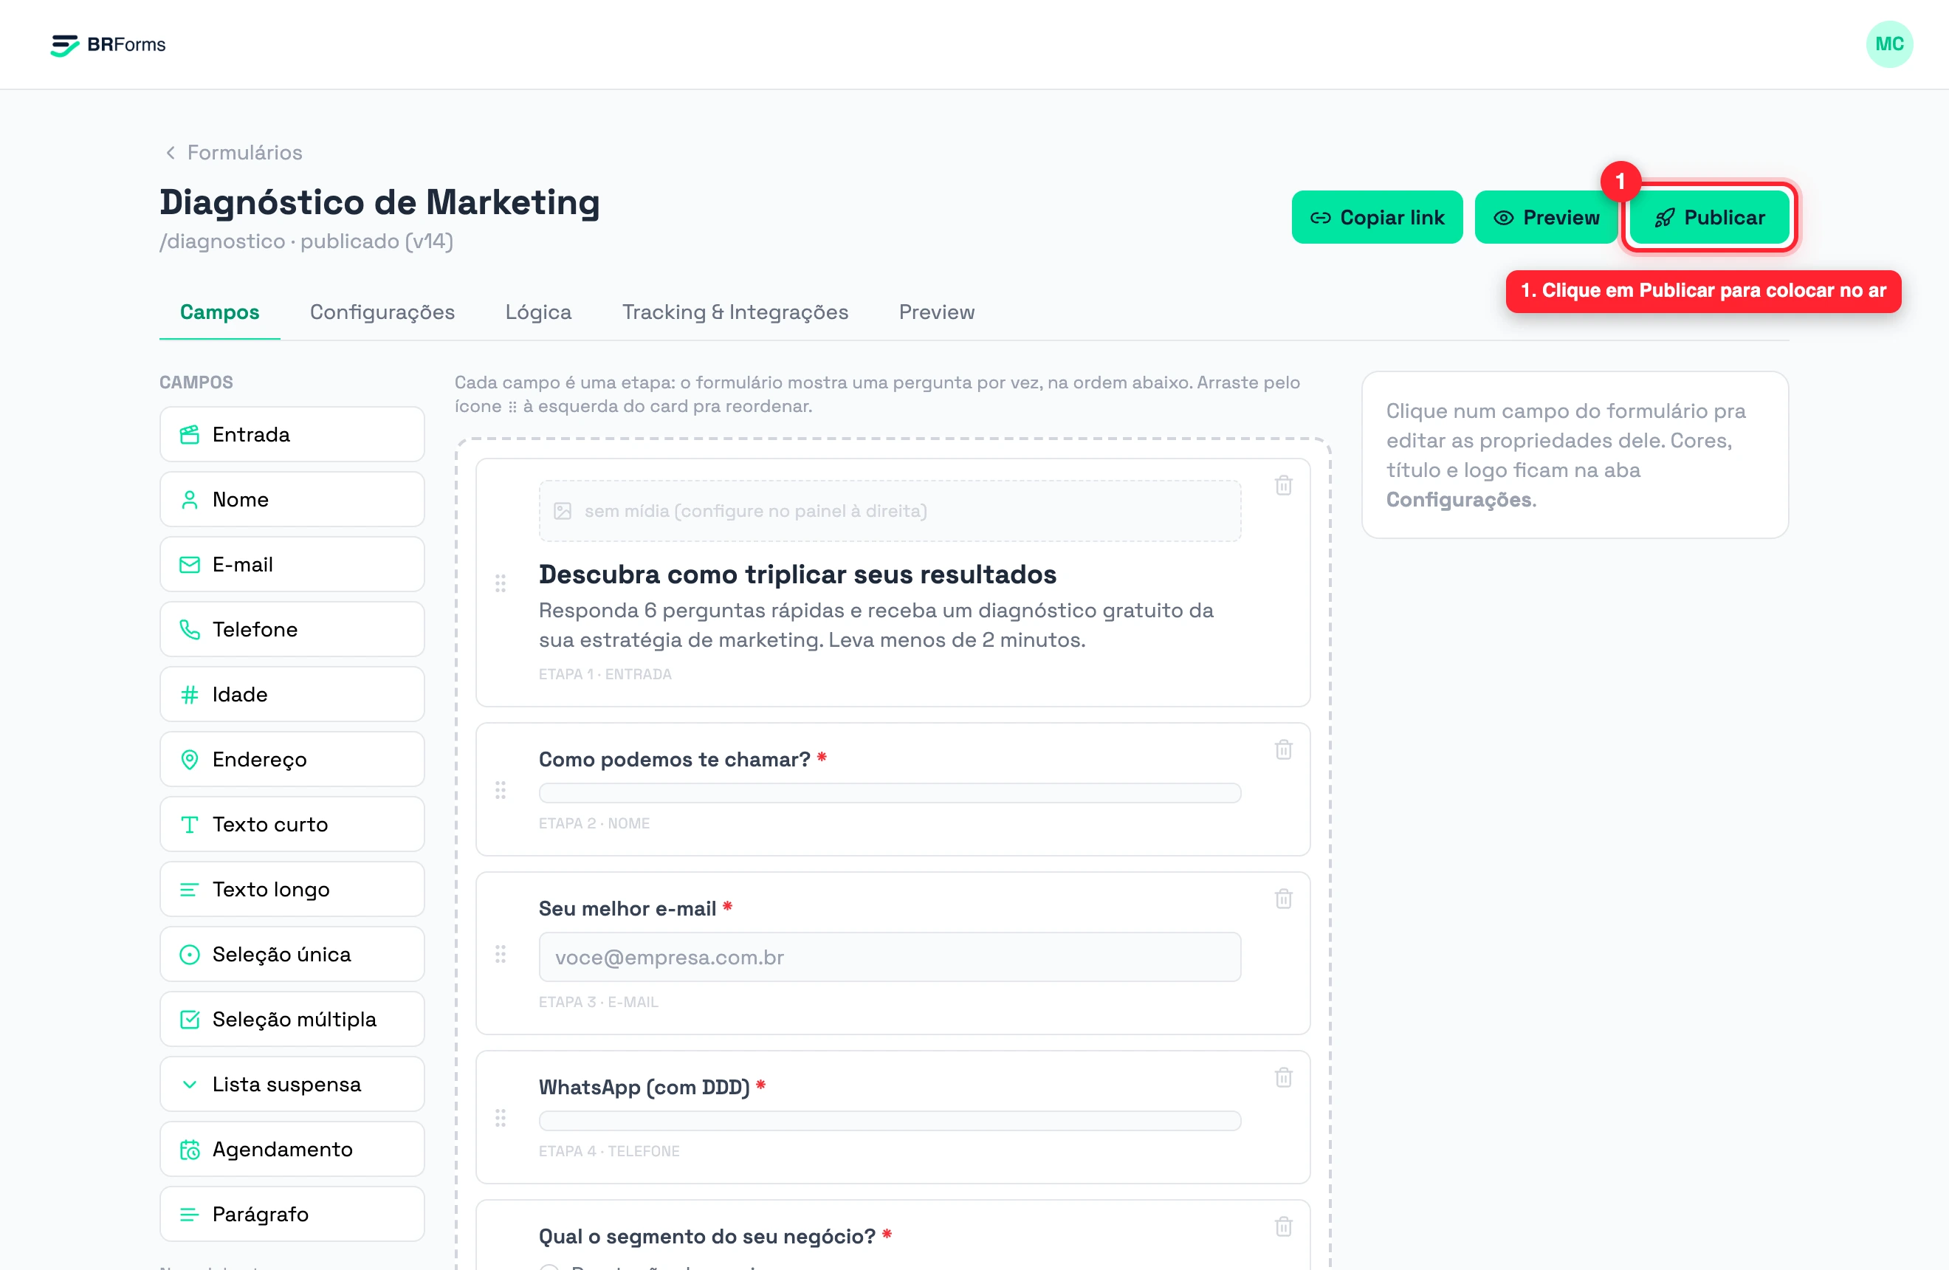1949x1270 pixels.
Task: Click the WhatsApp (com DDD) input field
Action: point(890,1120)
